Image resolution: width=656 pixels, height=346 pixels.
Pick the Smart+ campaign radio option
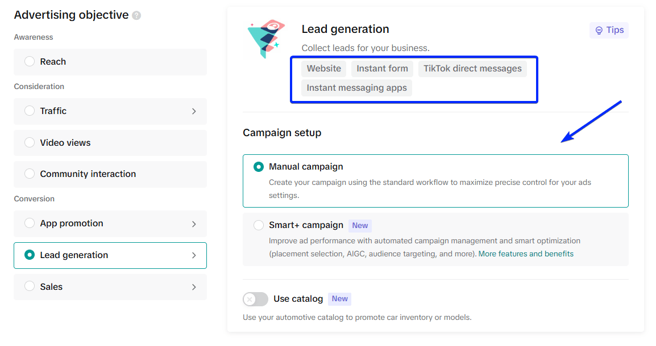(259, 225)
